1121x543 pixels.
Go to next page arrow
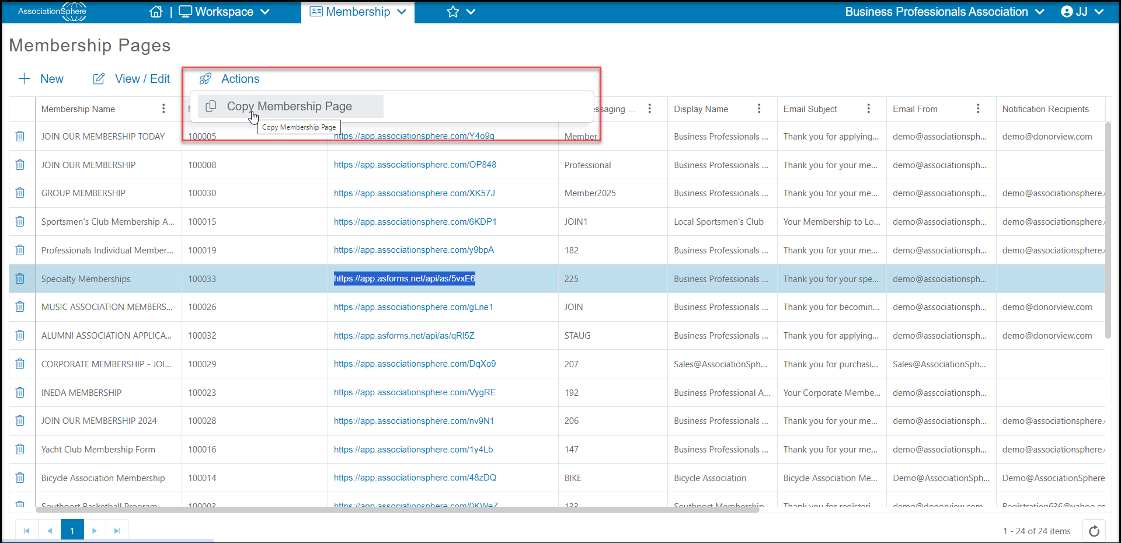(x=95, y=531)
